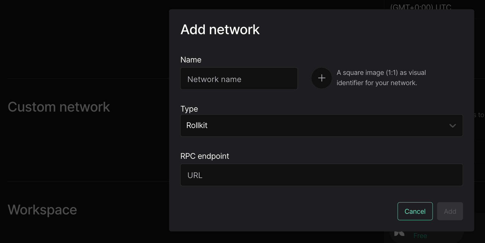
Task: Focus the RPC endpoint URL field
Action: [x=321, y=175]
